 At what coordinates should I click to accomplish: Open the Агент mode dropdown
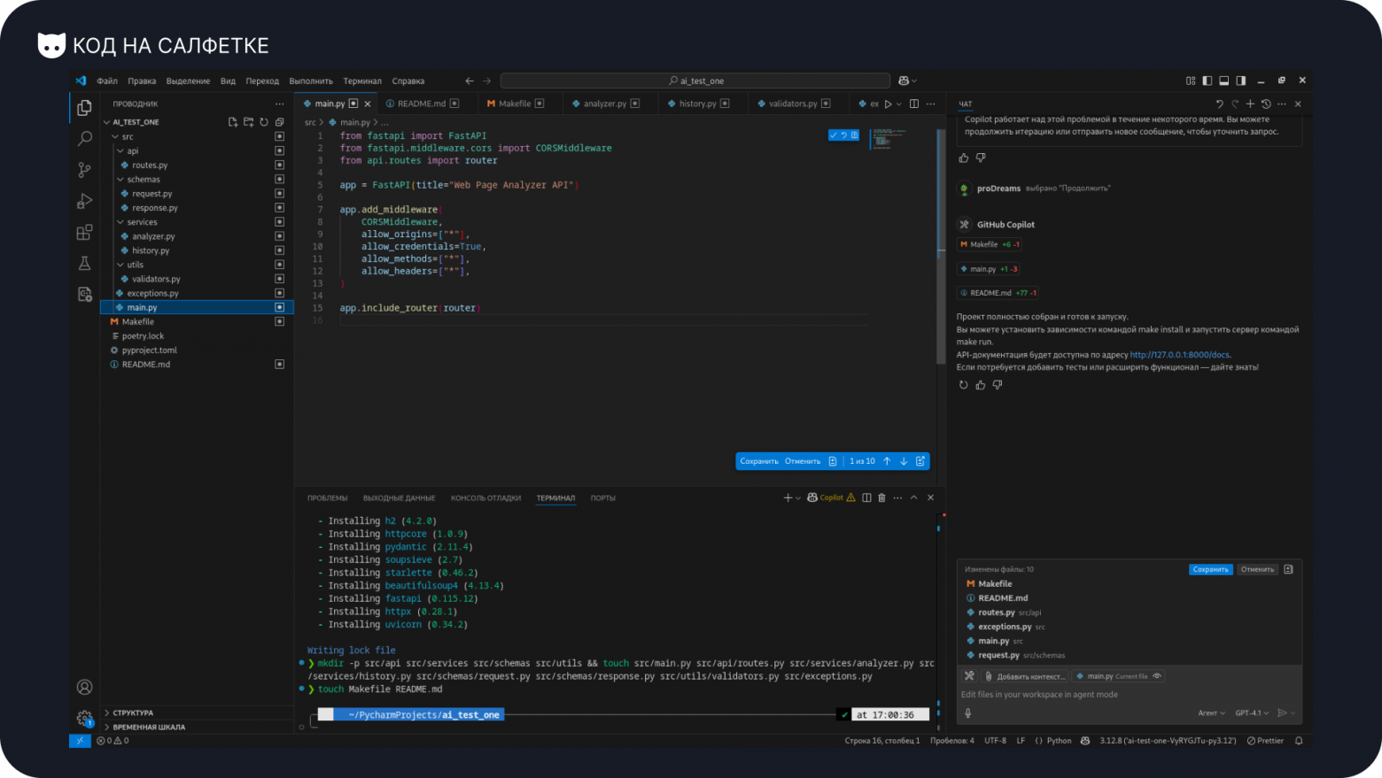pos(1211,713)
